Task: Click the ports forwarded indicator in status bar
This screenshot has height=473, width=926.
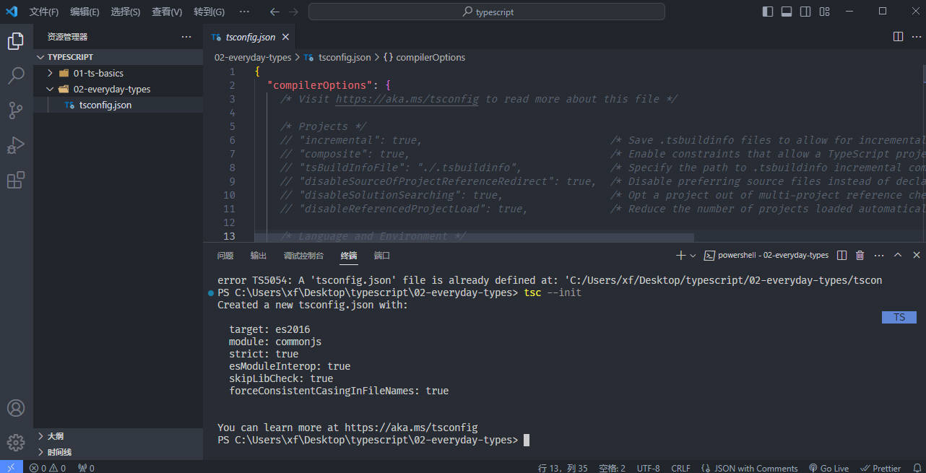Action: (x=86, y=468)
